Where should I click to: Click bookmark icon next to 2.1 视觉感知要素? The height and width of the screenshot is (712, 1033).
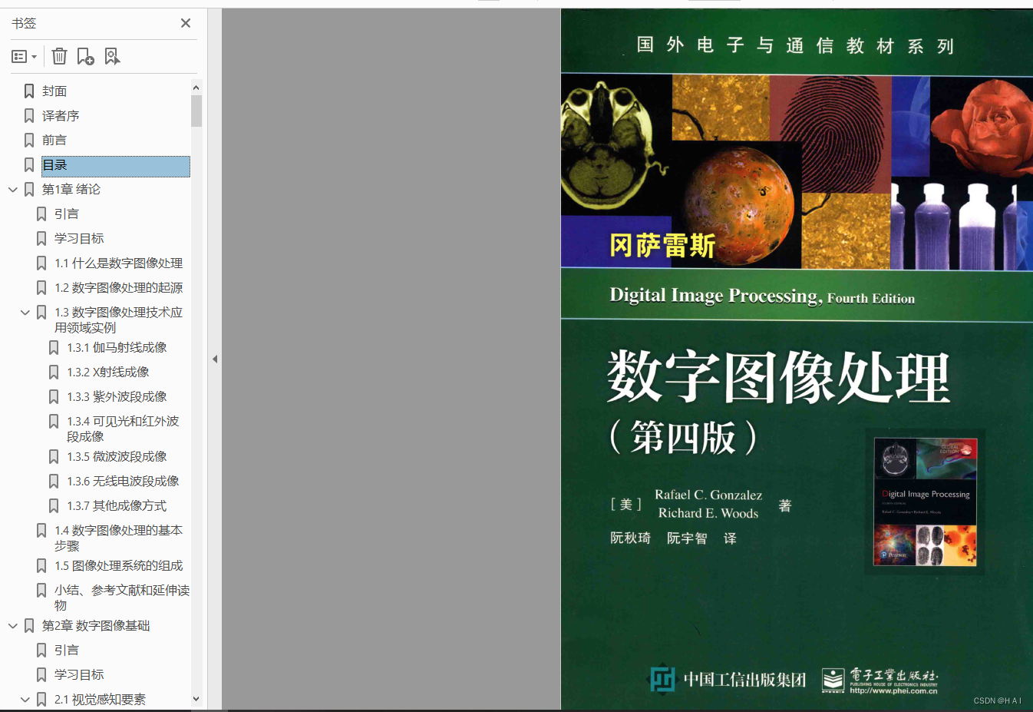(x=41, y=700)
